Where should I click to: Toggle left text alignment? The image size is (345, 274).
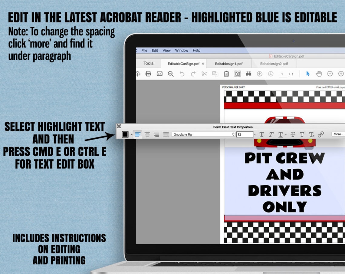point(138,134)
